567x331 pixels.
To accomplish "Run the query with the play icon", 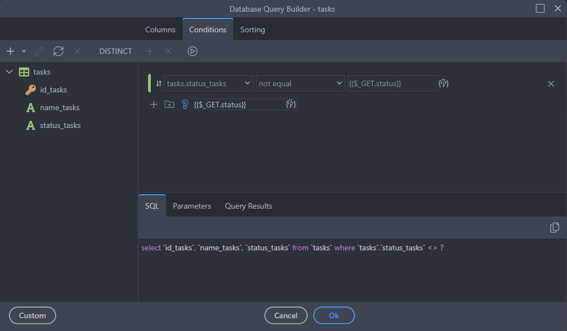I will (x=193, y=51).
